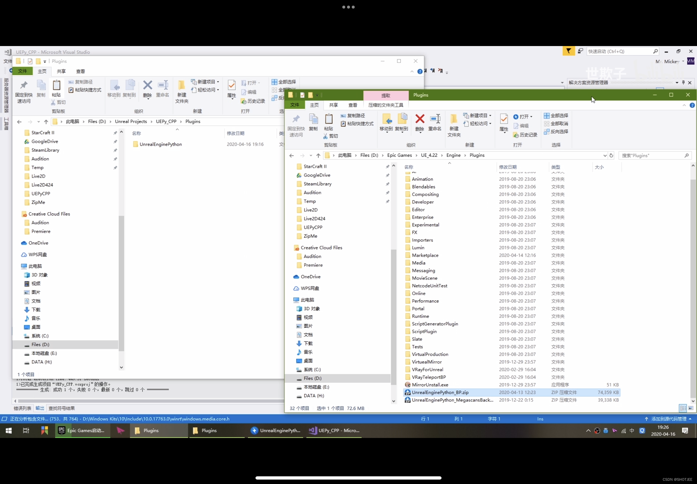697x484 pixels.
Task: Click Select all (全部选择) in front Plugins window
Action: click(556, 116)
